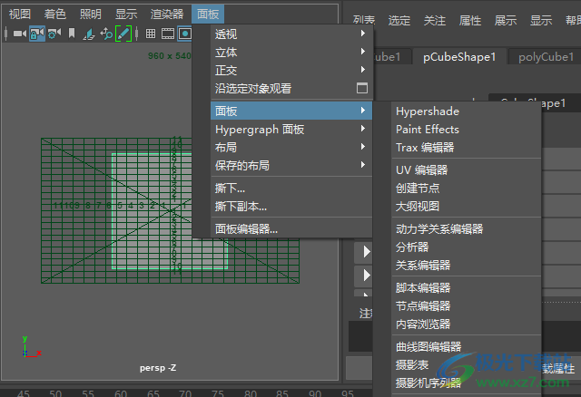Image resolution: width=581 pixels, height=397 pixels.
Task: Click the Bookmarks icon in the panel toolbar
Action: click(x=72, y=34)
